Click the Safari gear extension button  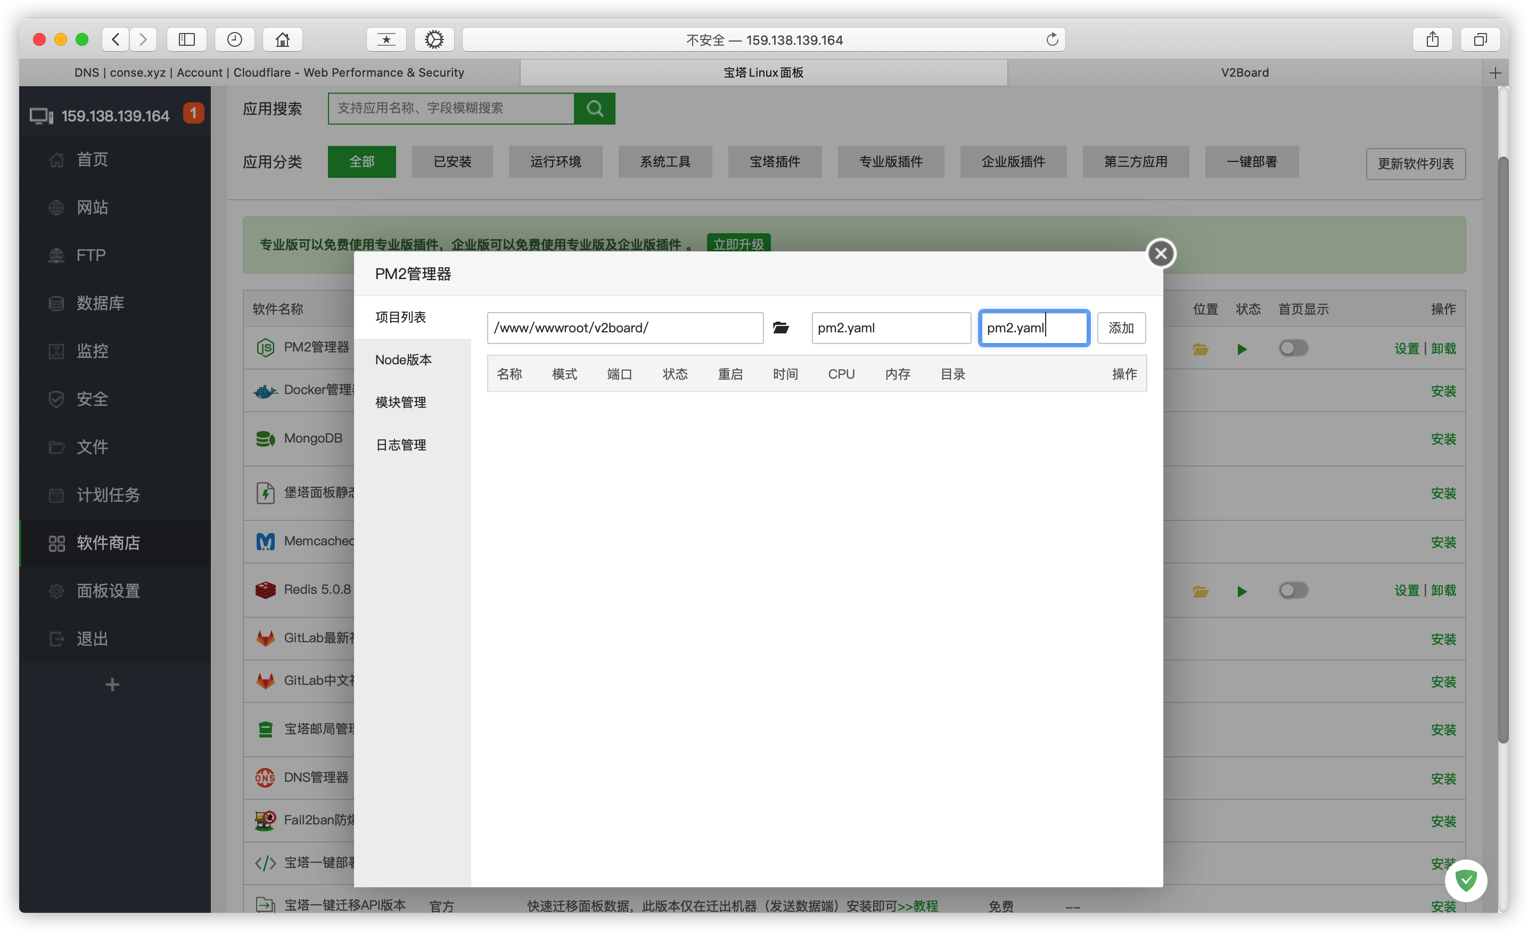[434, 40]
